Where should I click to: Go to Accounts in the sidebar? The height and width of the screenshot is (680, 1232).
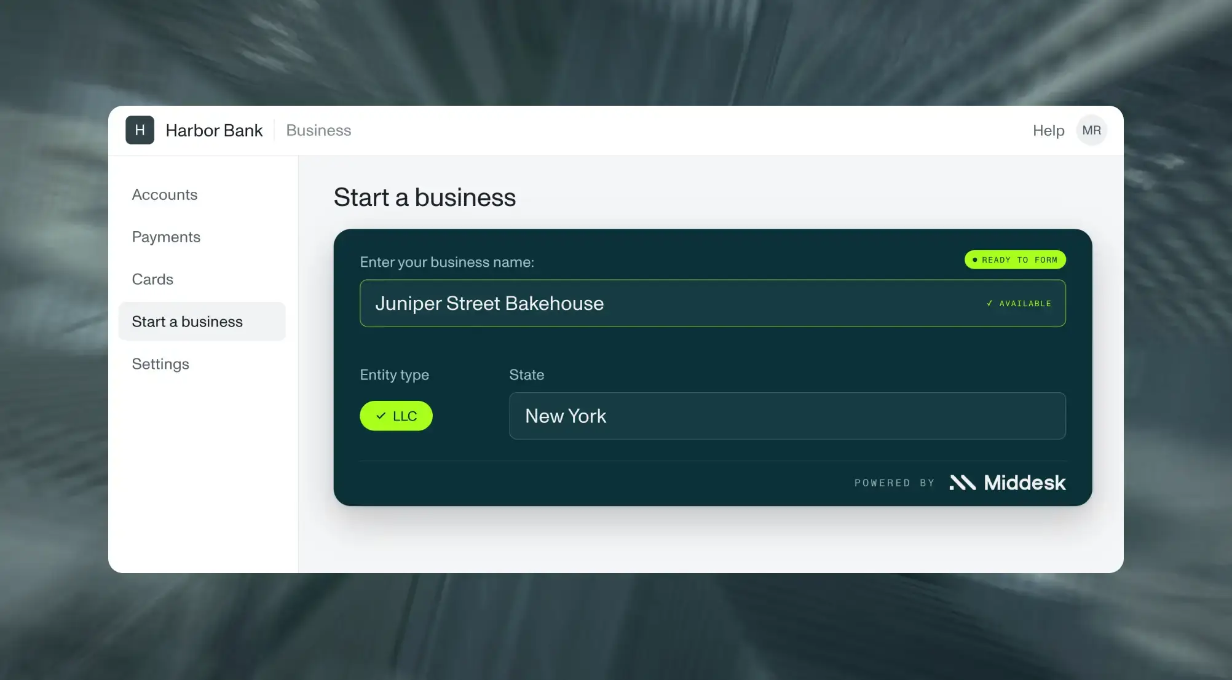(x=164, y=195)
